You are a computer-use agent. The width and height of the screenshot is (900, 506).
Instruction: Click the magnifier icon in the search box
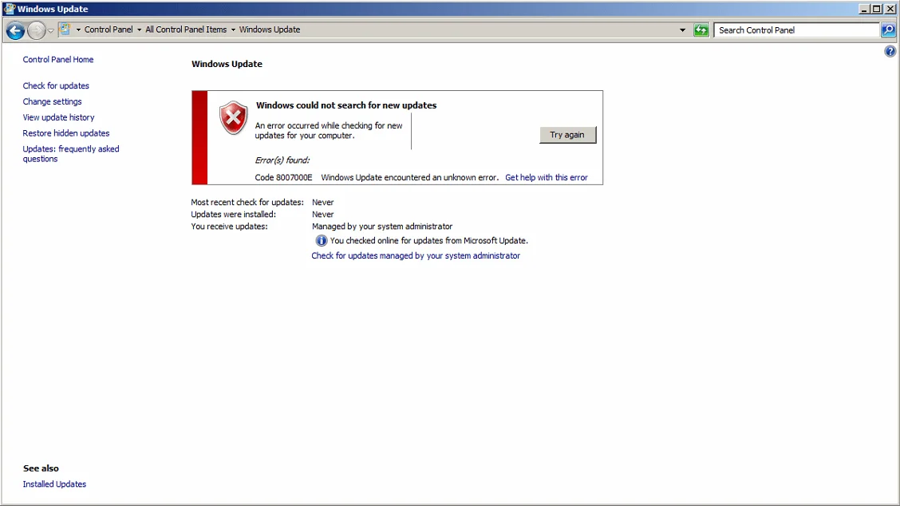(888, 30)
